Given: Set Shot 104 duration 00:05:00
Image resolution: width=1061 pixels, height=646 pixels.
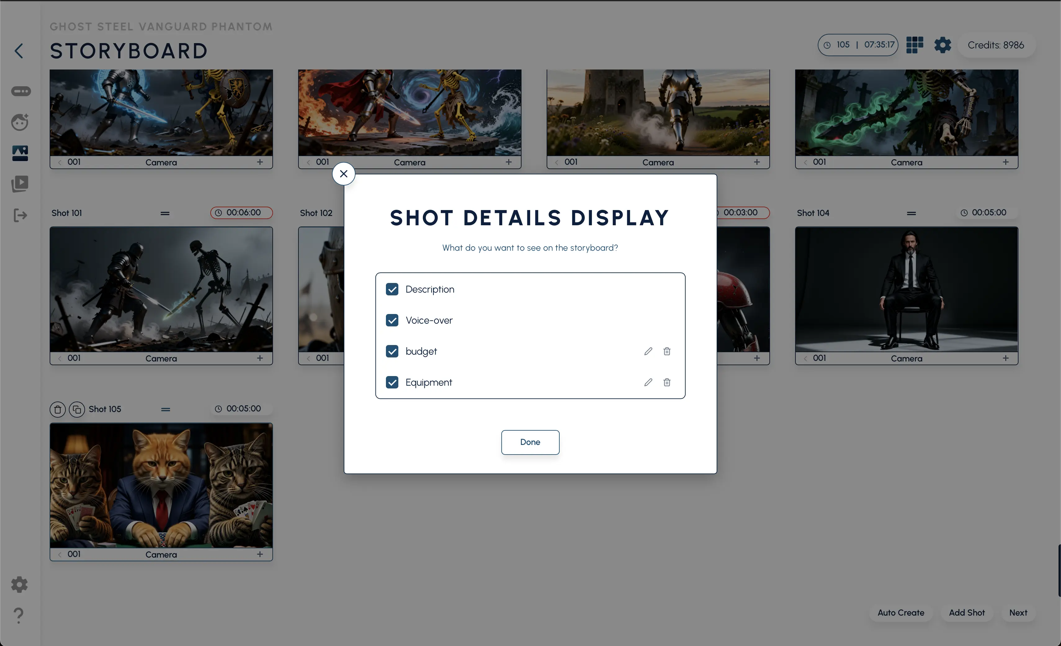Looking at the screenshot, I should point(987,213).
